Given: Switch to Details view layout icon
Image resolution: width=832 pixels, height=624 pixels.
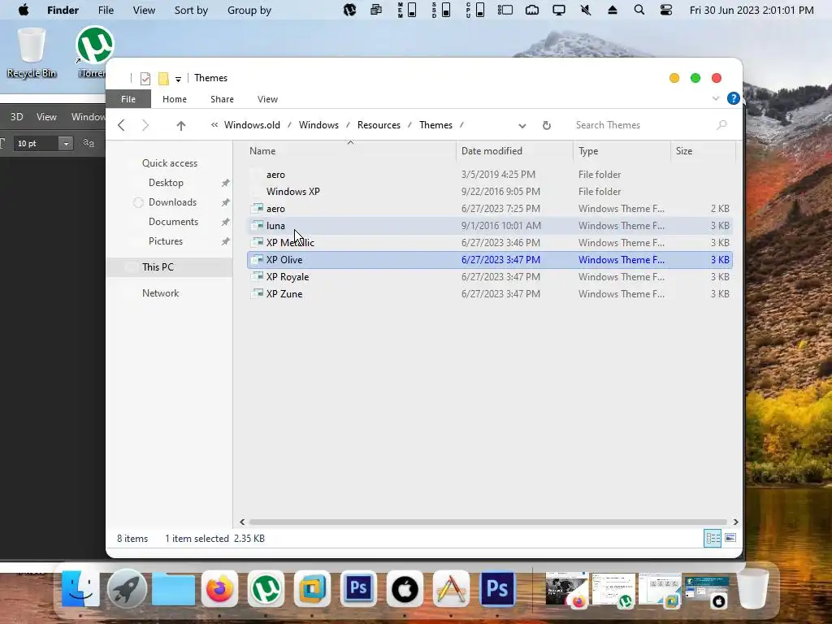Looking at the screenshot, I should [x=713, y=539].
